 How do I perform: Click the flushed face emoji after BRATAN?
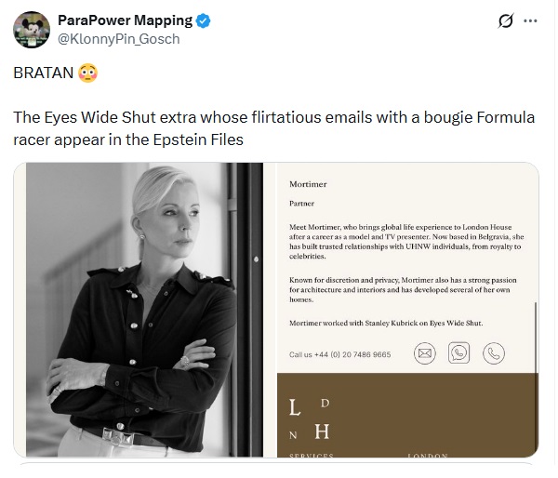click(x=87, y=73)
